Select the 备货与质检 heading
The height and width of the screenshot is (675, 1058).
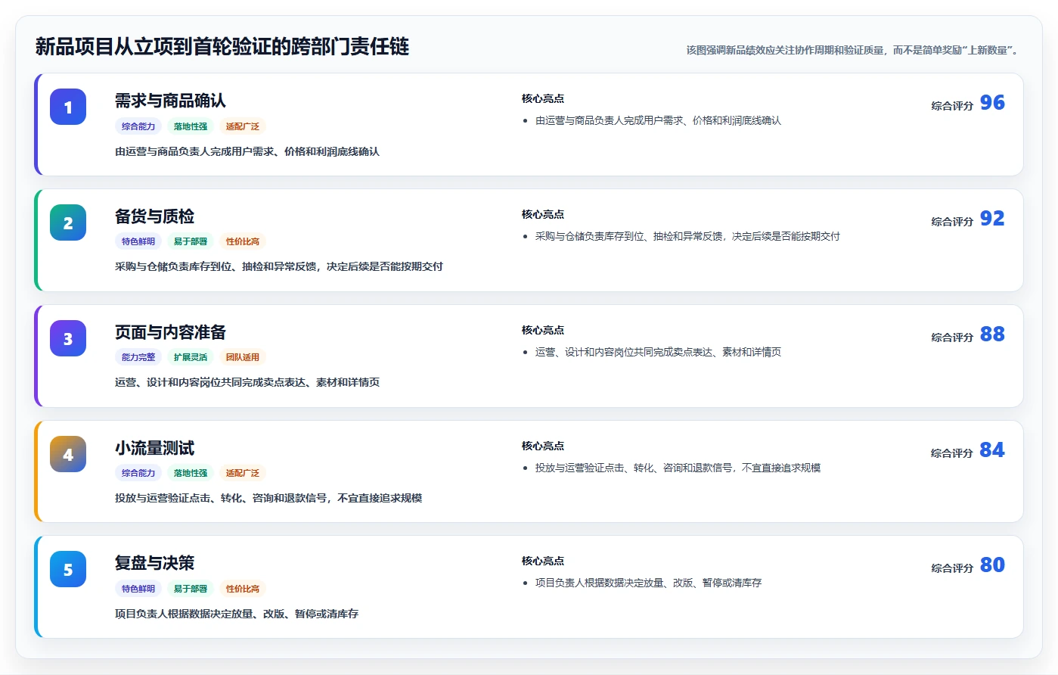[154, 216]
